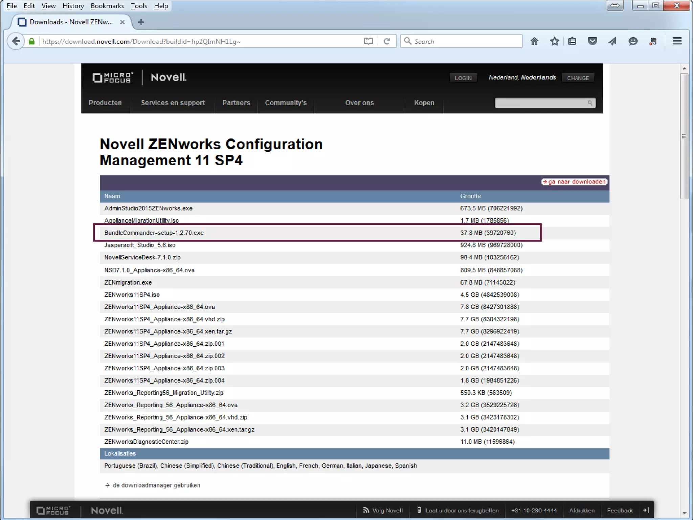Viewport: 693px width, 520px height.
Task: Select AdminStudio2015ZENworks.exe file name
Action: [x=148, y=208]
